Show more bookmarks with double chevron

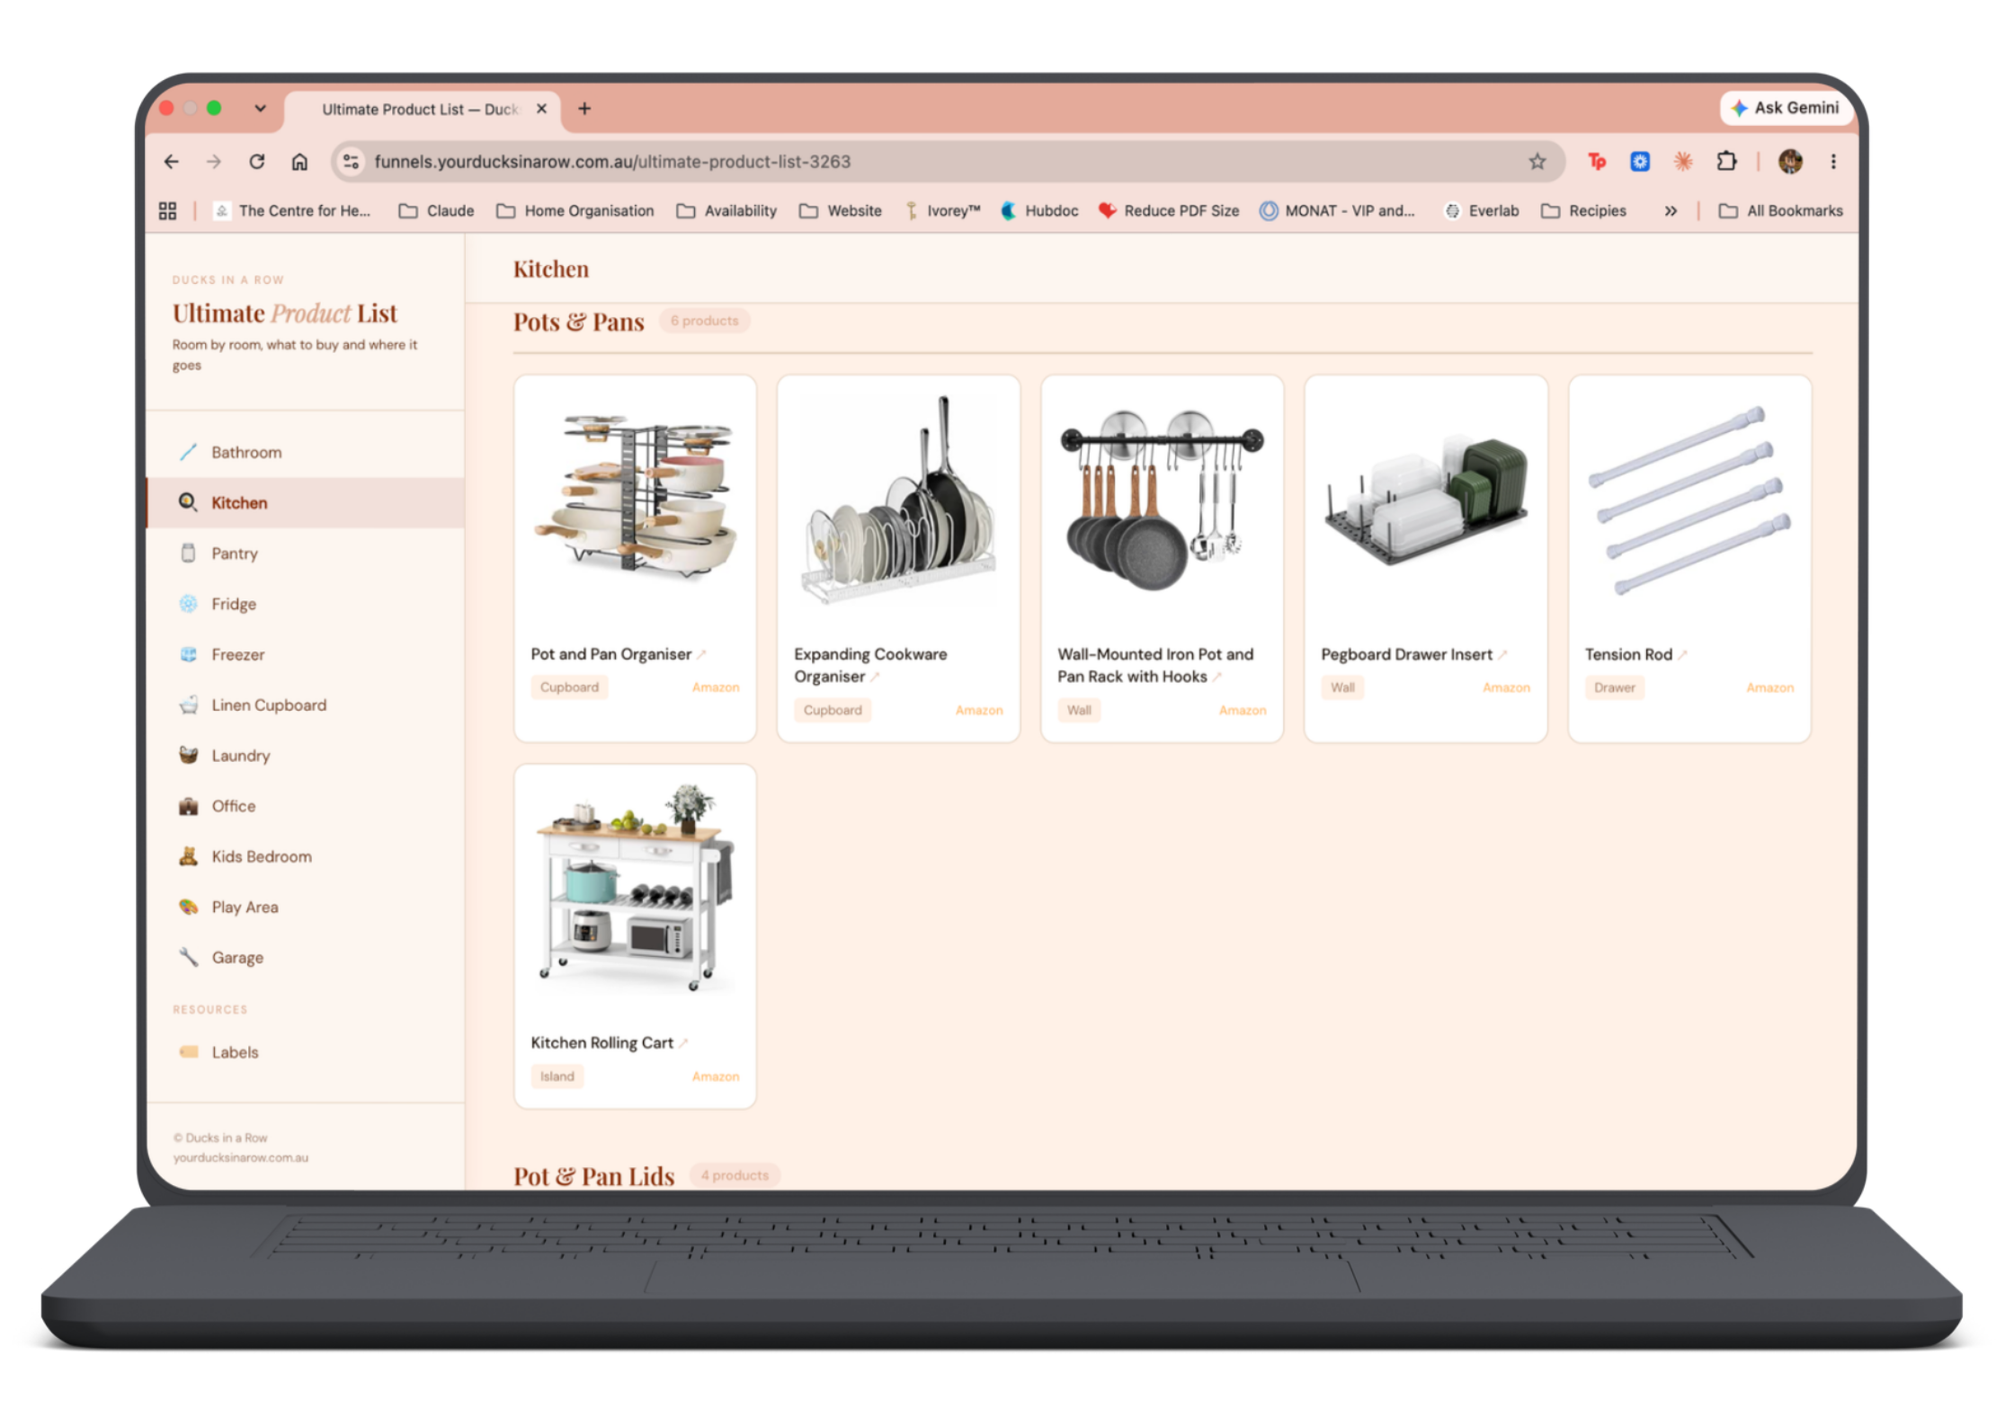1671,211
